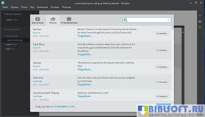
Task: Click the Установить с URL link
Action: 66,107
